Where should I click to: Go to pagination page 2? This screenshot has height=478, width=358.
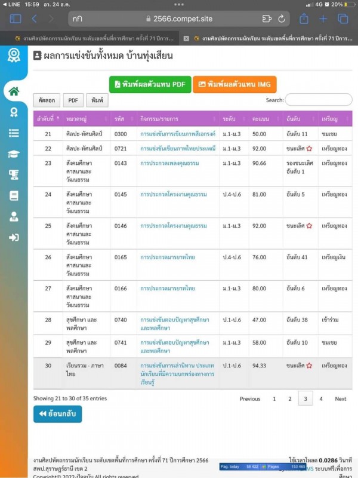pyautogui.click(x=290, y=399)
